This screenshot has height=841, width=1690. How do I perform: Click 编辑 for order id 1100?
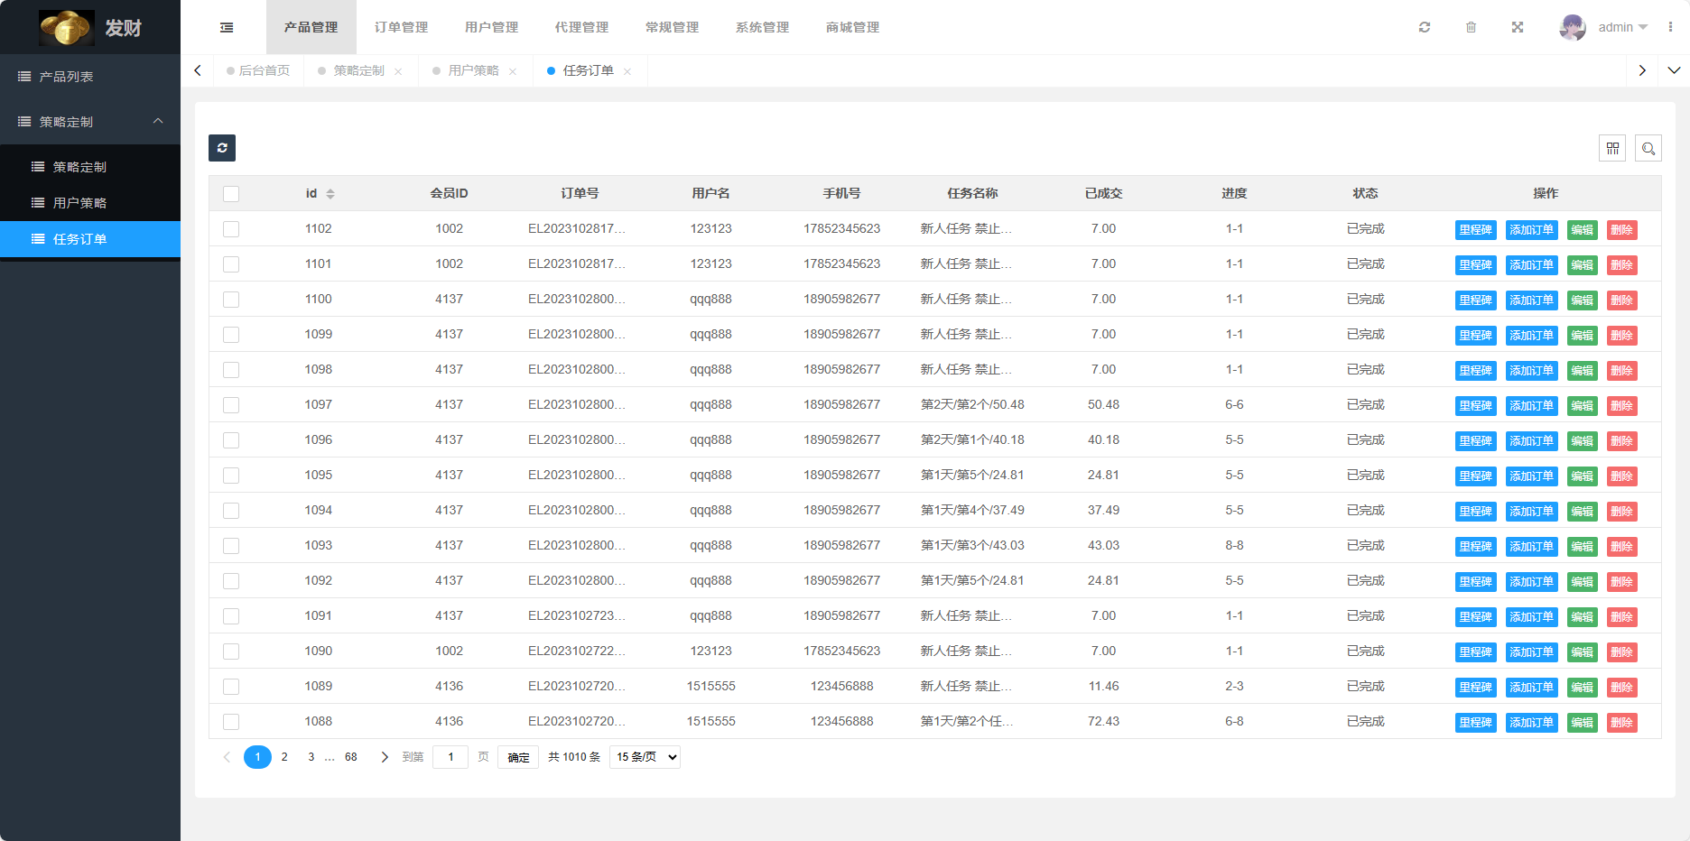[1583, 300]
